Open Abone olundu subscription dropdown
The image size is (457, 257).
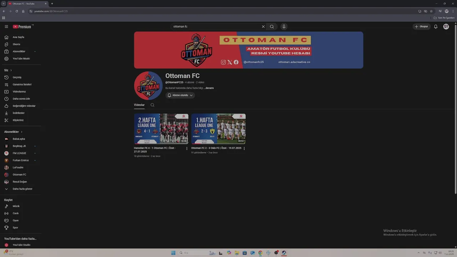coord(180,95)
